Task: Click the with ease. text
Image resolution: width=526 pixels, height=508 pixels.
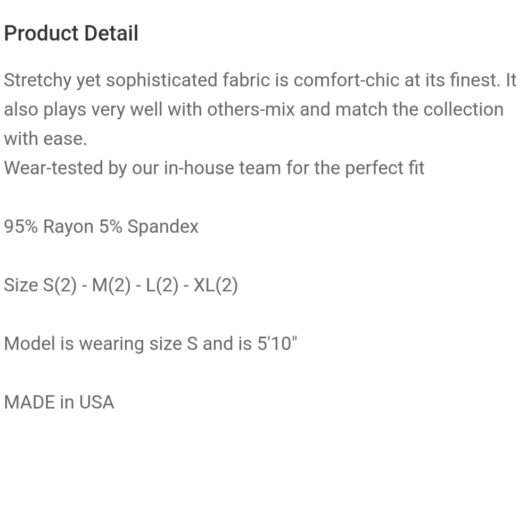Action: [x=46, y=138]
